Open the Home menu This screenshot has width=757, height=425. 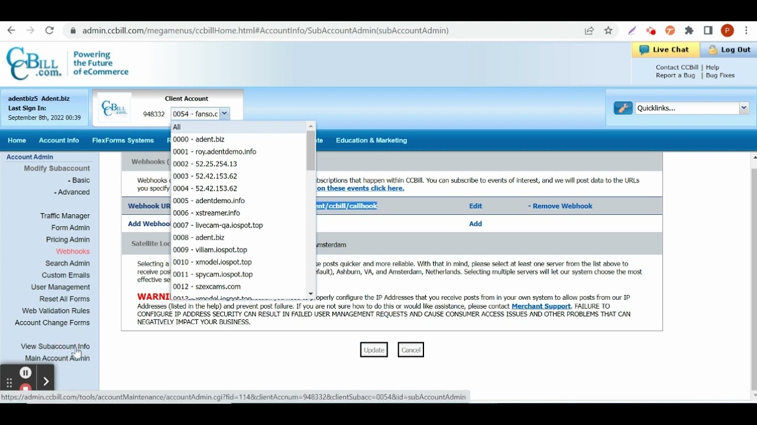(17, 140)
